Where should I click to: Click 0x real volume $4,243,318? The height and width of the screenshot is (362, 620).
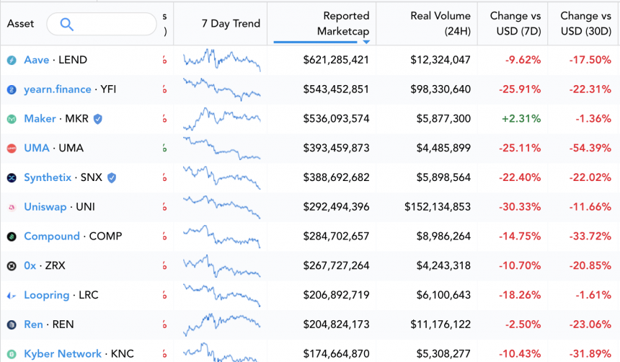443,265
